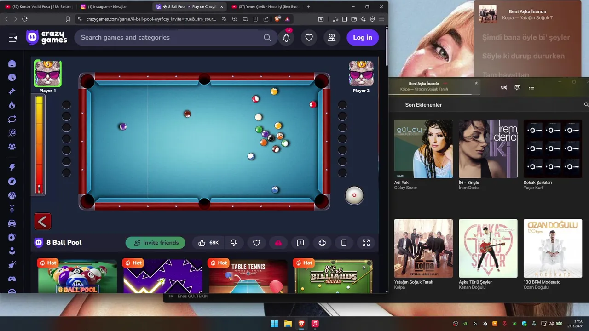Screen dimensions: 589x331
Task: Click the puzzle extension icon below game
Action: (x=322, y=243)
